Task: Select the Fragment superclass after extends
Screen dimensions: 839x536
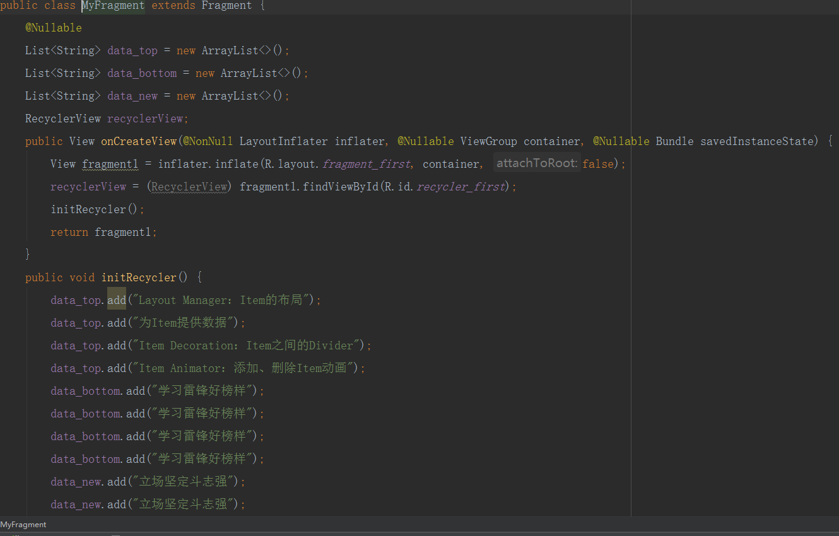Action: [227, 6]
